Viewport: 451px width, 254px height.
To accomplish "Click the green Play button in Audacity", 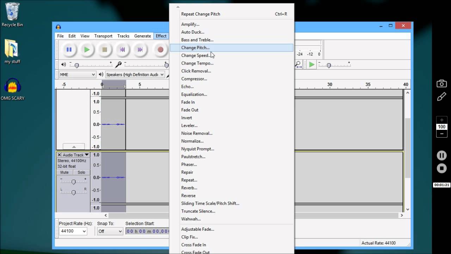I will point(87,50).
